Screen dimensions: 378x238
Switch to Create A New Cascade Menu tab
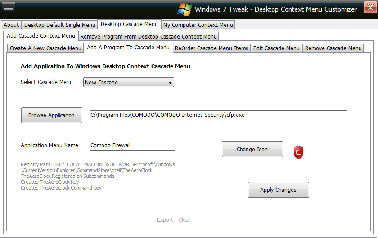click(x=45, y=48)
